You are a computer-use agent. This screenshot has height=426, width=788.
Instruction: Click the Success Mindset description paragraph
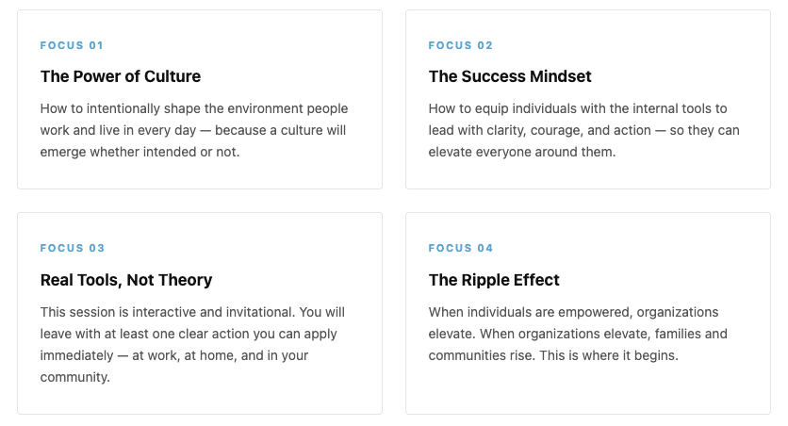pyautogui.click(x=583, y=130)
